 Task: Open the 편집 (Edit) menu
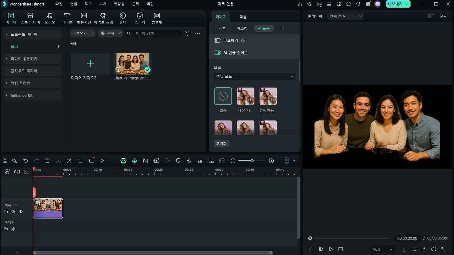[x=74, y=4]
